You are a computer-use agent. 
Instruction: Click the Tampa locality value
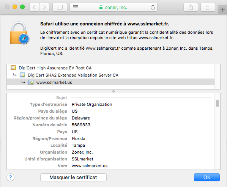tap(78, 145)
